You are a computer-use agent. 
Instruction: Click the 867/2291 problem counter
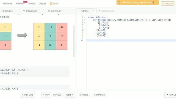tap(58, 95)
